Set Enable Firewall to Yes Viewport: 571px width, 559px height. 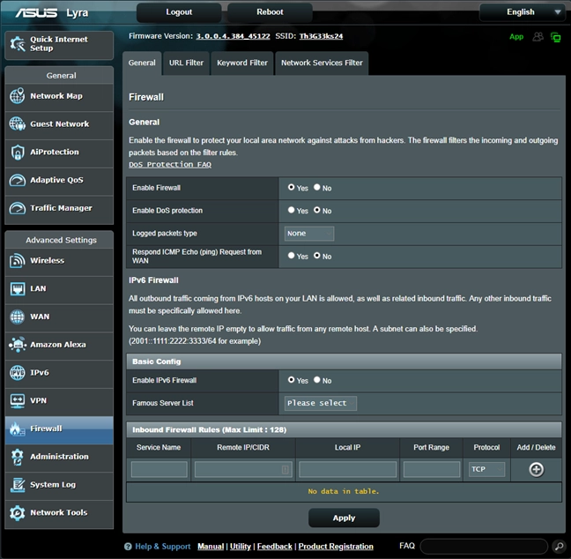(291, 187)
